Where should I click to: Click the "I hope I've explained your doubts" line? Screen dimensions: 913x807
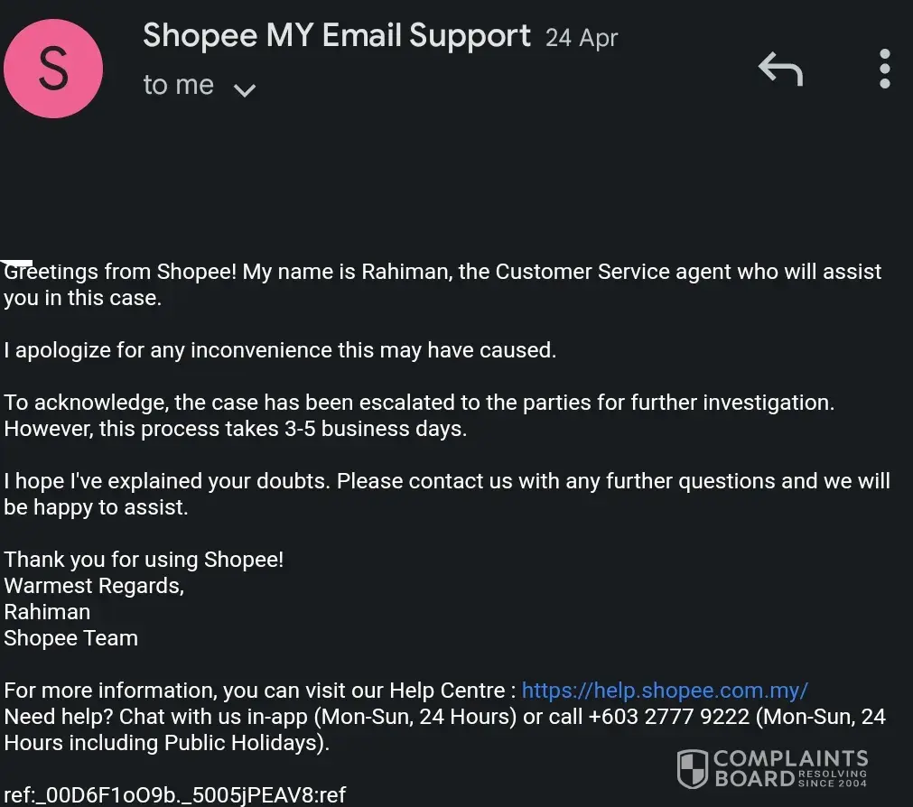tap(168, 481)
